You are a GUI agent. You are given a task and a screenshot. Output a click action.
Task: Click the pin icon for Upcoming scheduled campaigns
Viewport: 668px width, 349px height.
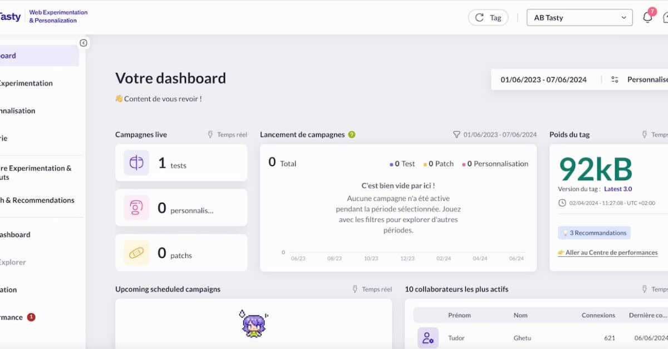point(355,289)
